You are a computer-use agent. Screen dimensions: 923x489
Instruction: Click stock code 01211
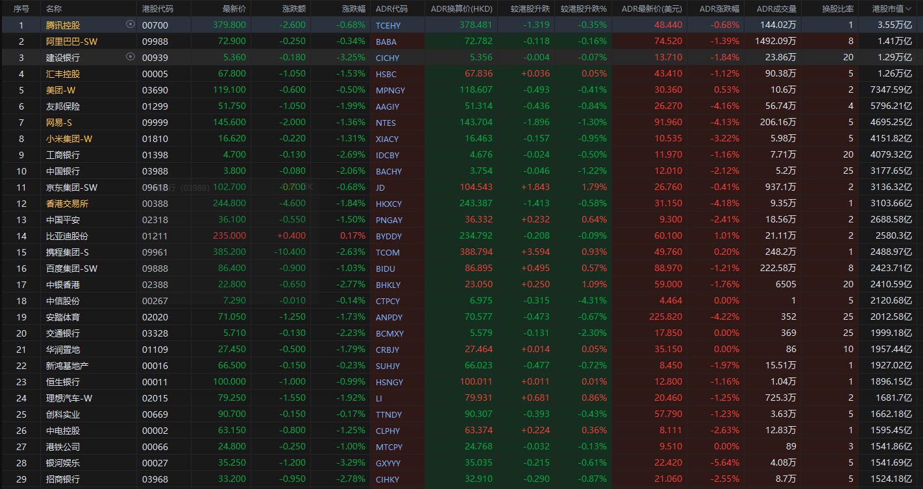coord(155,235)
